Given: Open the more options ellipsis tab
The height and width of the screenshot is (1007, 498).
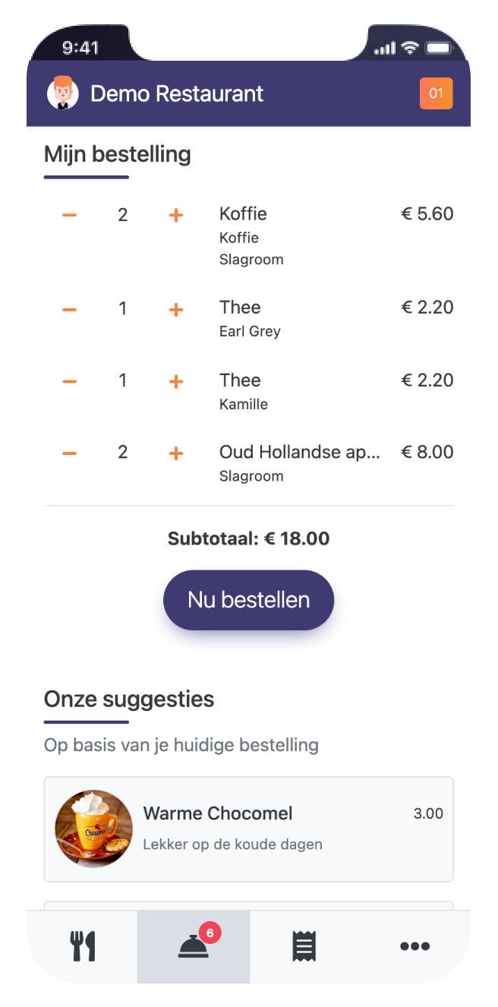Looking at the screenshot, I should coord(415,946).
